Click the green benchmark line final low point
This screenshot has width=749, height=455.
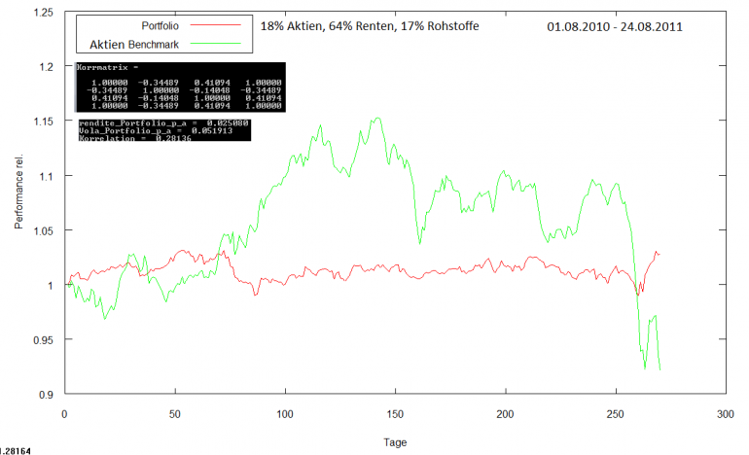660,369
